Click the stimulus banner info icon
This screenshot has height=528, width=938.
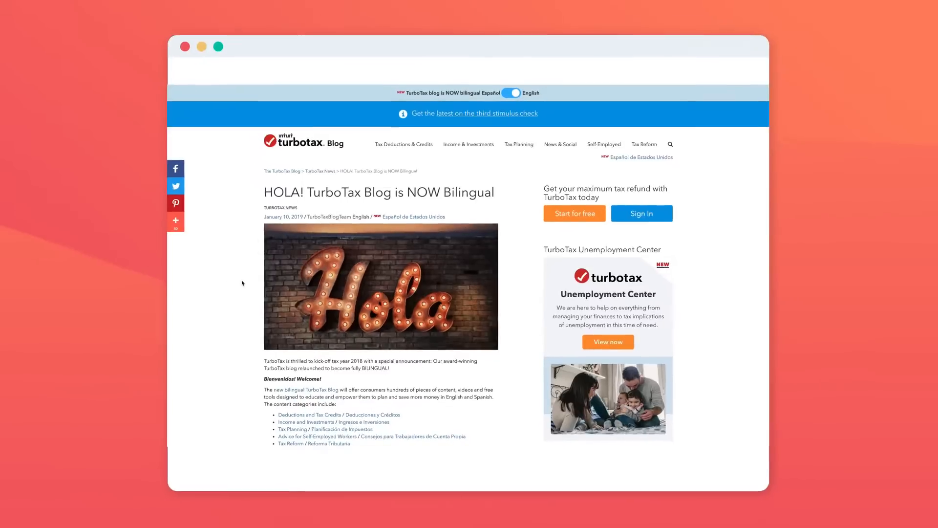(x=403, y=114)
